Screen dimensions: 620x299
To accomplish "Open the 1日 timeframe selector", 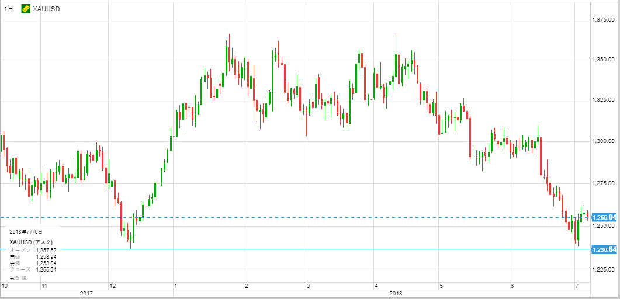I will tap(9, 9).
